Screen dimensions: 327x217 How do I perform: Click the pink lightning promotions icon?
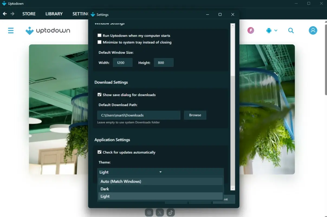pyautogui.click(x=251, y=30)
